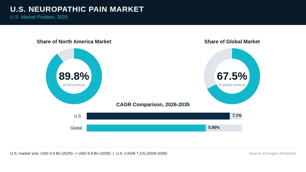This screenshot has width=306, height=172.
Task: Click the 5.90% bar value label
Action: pyautogui.click(x=214, y=128)
